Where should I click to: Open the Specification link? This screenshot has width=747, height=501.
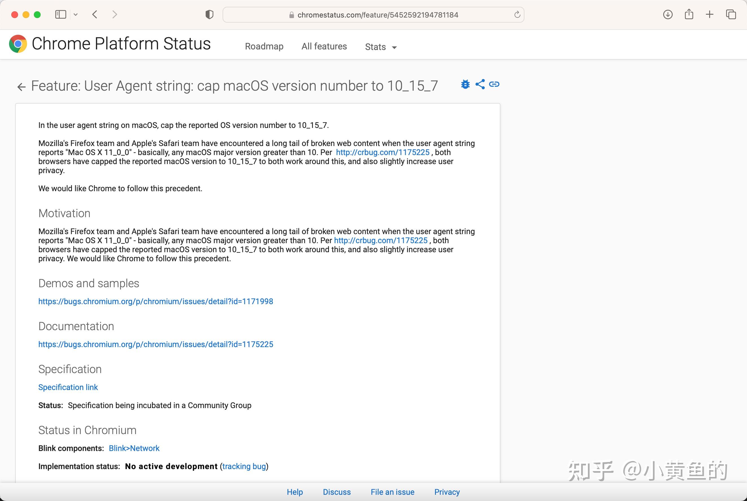coord(68,387)
